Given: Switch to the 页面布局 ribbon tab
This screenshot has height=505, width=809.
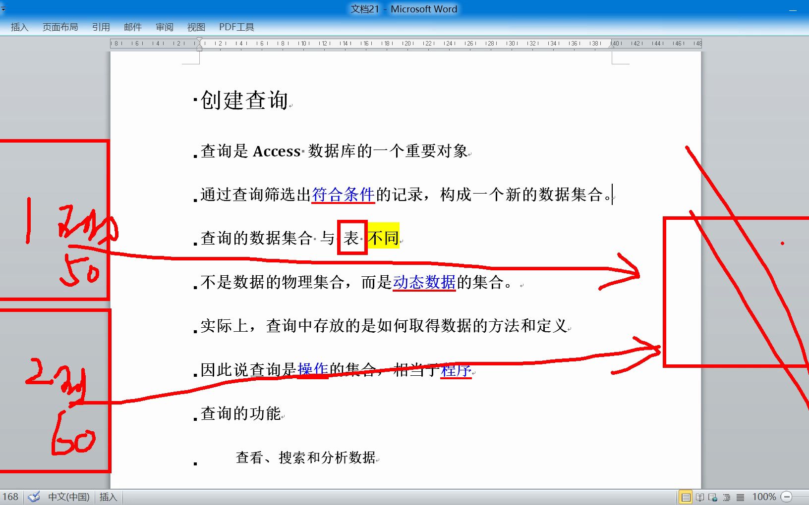Looking at the screenshot, I should [60, 27].
